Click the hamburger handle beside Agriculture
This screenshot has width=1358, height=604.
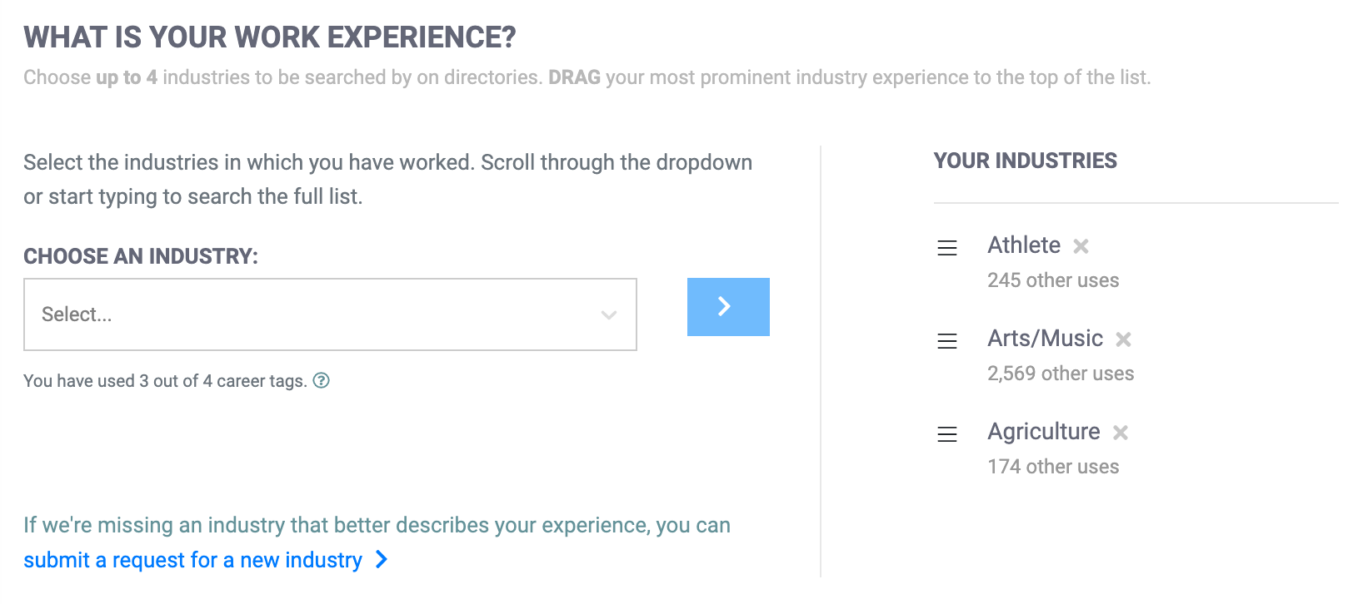pos(947,434)
